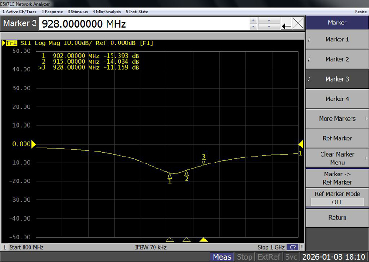Click the left reference level arrow at 0.000

pyautogui.click(x=33, y=144)
